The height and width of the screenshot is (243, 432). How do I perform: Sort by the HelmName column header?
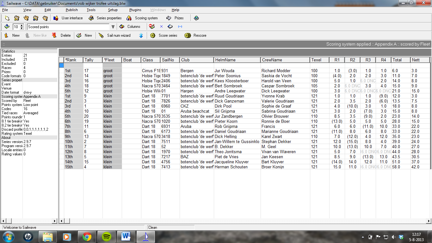[237, 60]
